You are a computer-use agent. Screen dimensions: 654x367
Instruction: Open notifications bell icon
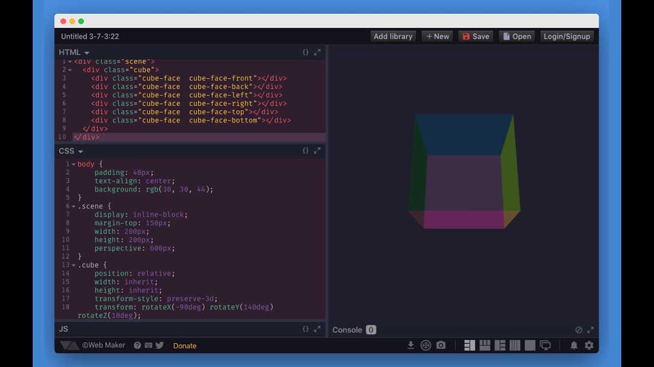tap(574, 346)
